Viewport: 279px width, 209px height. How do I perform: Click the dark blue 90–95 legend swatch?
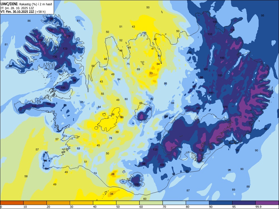click(x=221, y=203)
